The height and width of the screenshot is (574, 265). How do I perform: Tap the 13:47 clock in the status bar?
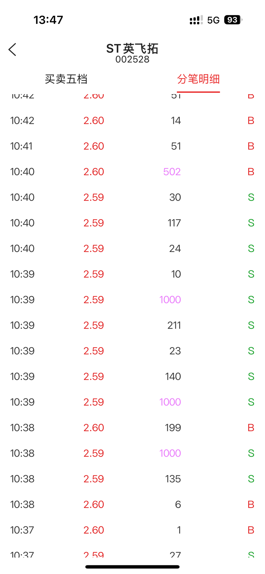tap(48, 20)
